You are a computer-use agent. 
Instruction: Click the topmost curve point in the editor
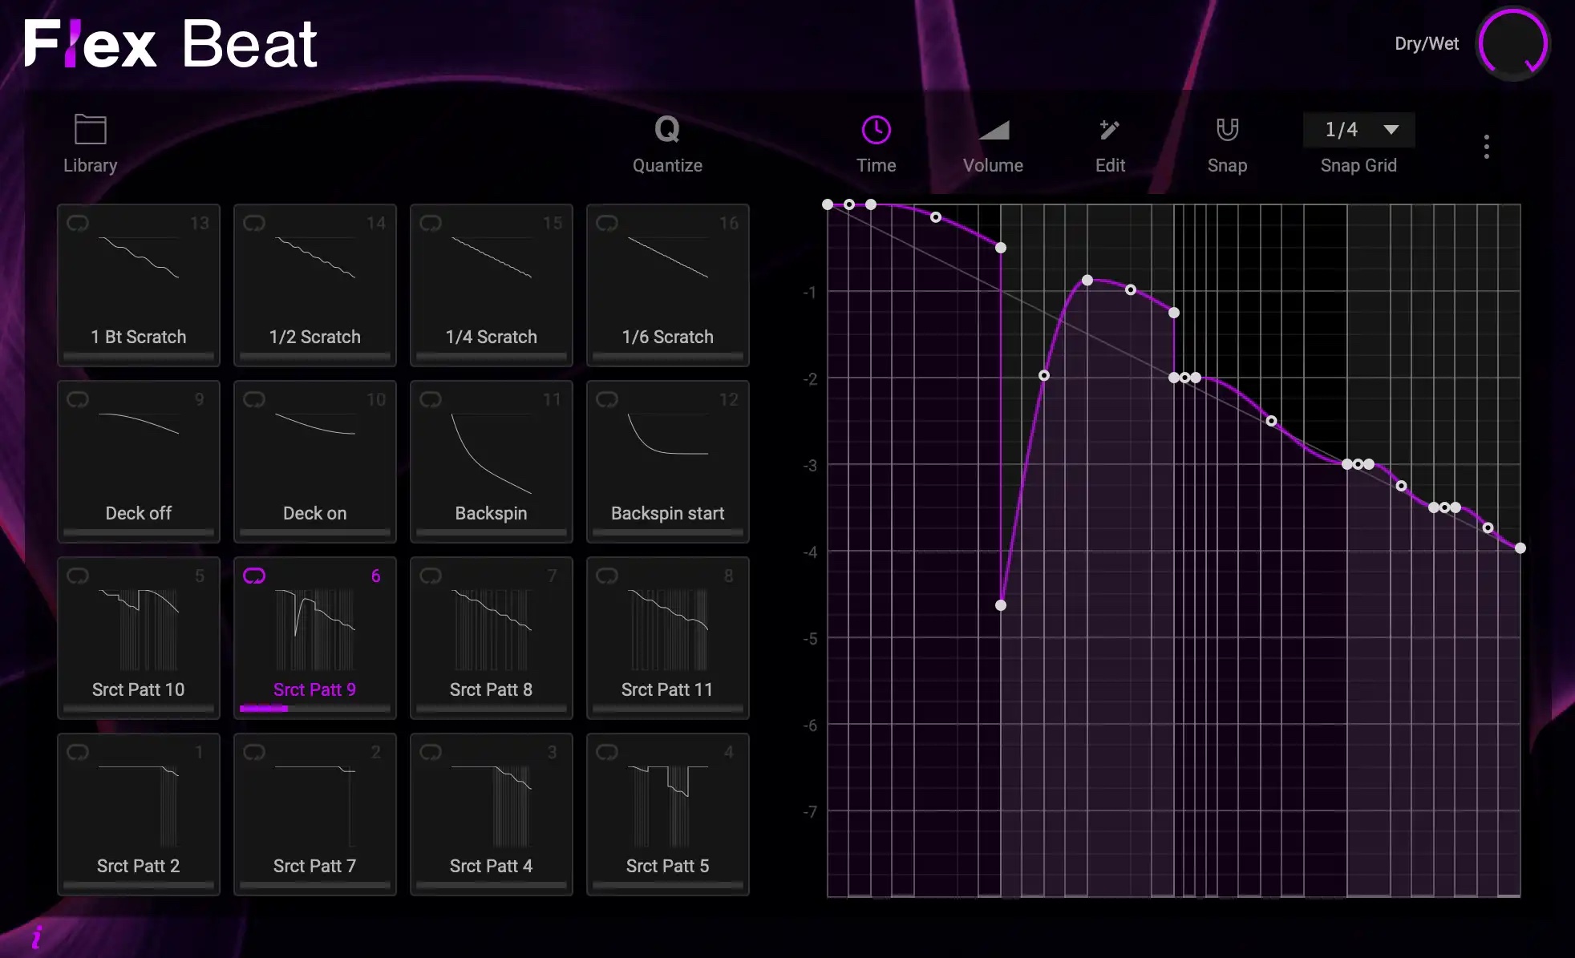[x=828, y=204]
